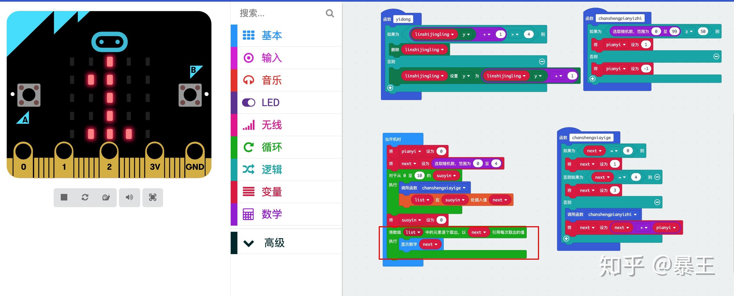This screenshot has width=734, height=296.
Task: Click the search magnifier icon
Action: (329, 13)
